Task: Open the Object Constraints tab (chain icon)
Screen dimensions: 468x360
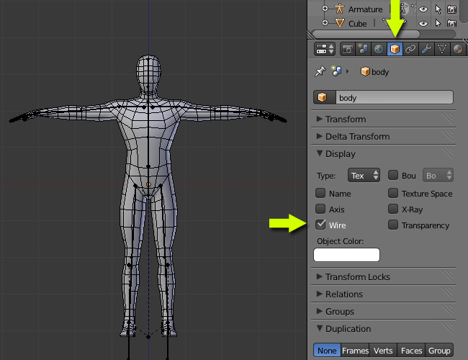Action: (x=410, y=49)
